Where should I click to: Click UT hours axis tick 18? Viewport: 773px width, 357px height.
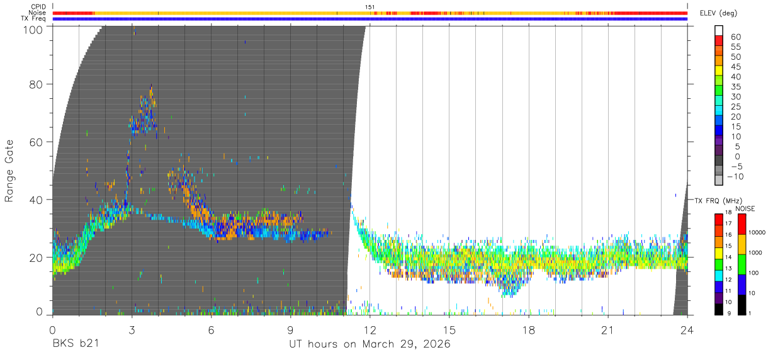(528, 329)
